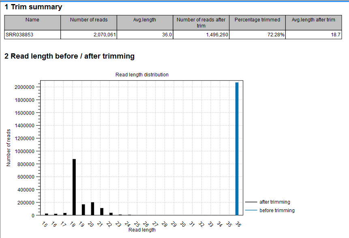Click the 2,070,061 reads count cell
The height and width of the screenshot is (238, 349).
point(89,35)
